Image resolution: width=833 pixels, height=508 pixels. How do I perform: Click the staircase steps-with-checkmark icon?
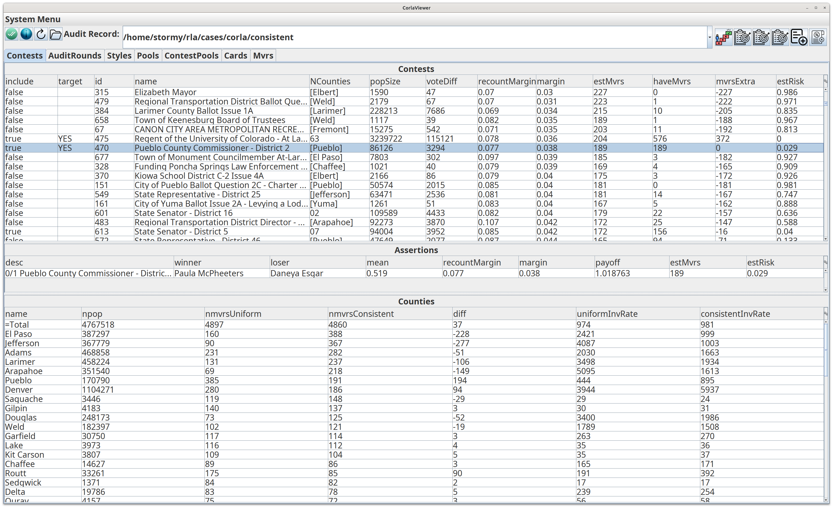724,37
